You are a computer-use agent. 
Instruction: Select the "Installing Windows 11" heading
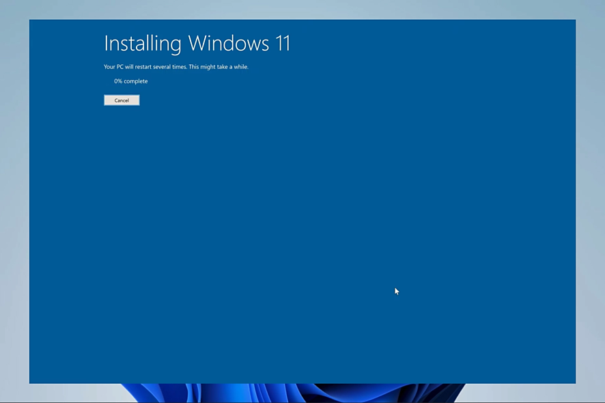[197, 44]
